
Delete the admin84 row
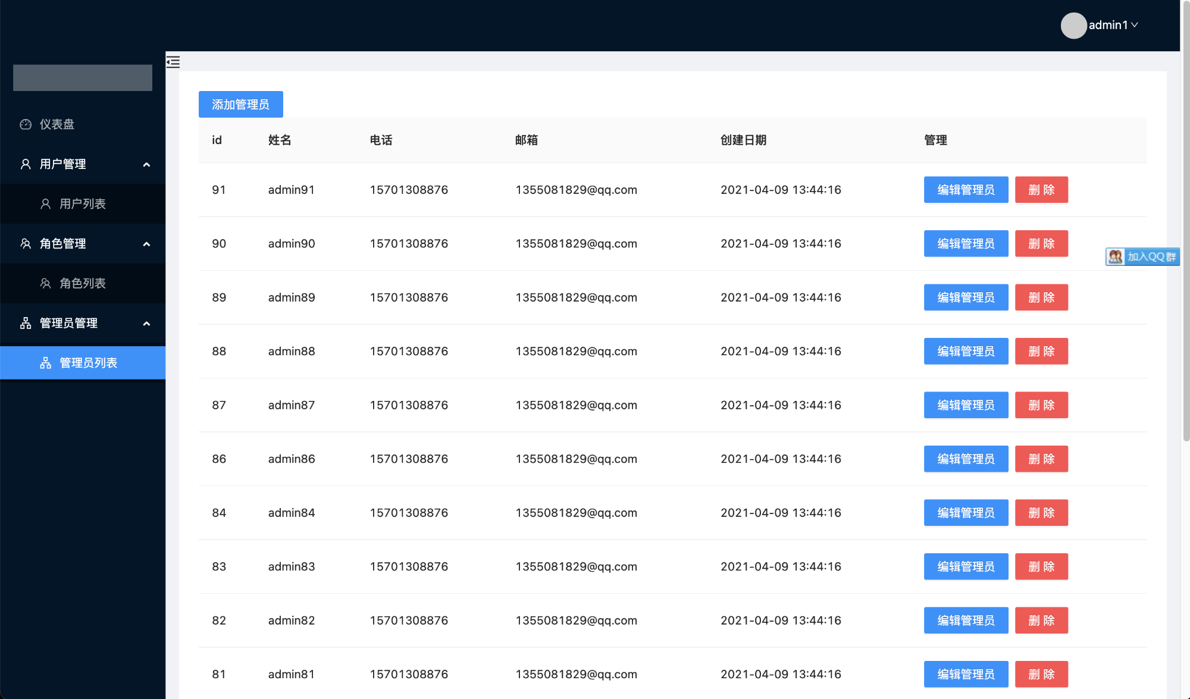point(1041,513)
